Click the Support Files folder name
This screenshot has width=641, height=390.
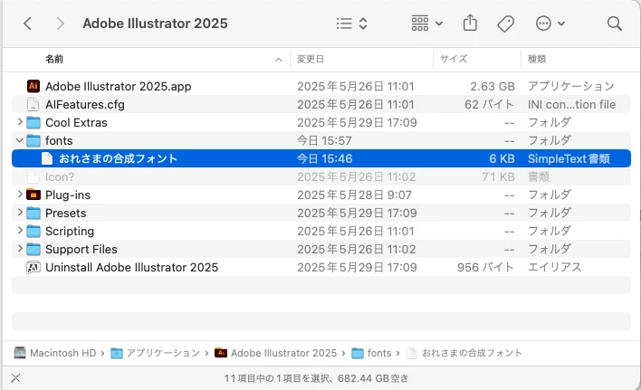pos(81,249)
